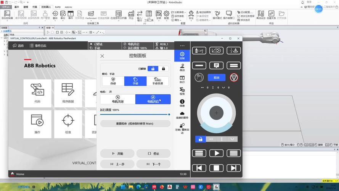This screenshot has width=339, height=191.
Task: Open the three-dot more menu in FlexPendant
Action: point(182,46)
